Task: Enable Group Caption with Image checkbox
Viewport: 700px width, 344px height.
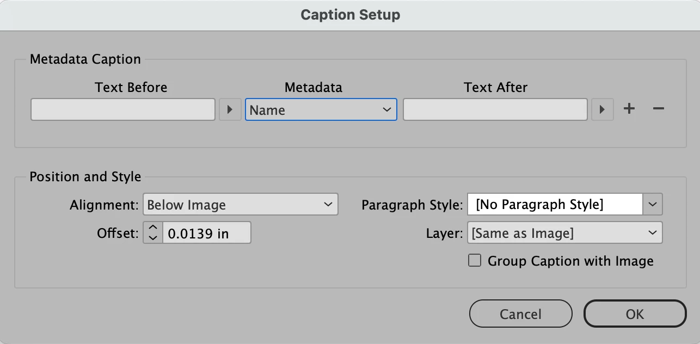Action: click(x=475, y=261)
